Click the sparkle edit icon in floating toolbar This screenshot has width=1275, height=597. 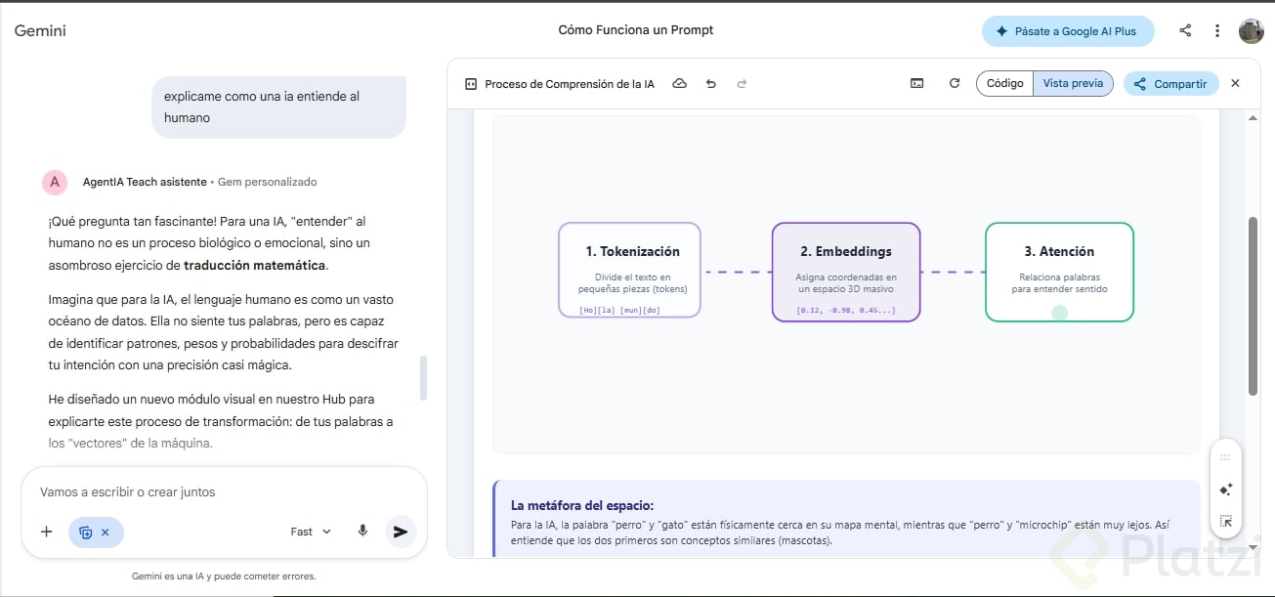(x=1225, y=490)
